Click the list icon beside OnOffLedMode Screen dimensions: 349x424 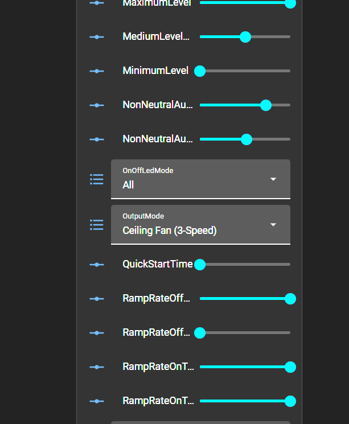pos(97,179)
